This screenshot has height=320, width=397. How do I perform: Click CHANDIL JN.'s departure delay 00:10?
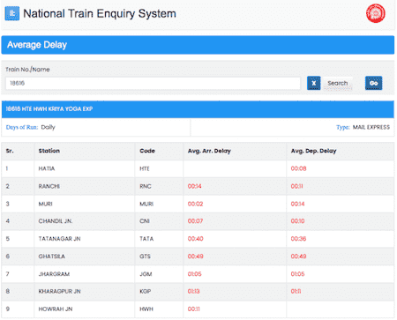(297, 221)
